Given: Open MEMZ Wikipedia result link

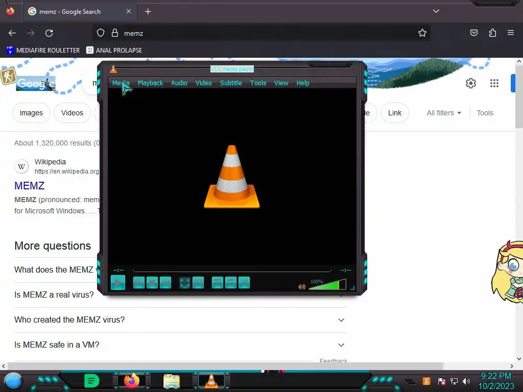Looking at the screenshot, I should [x=29, y=186].
